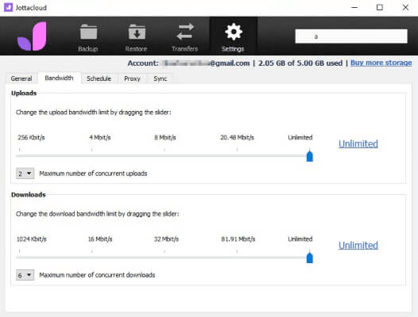Click the 81.91 Mbit/s download label
The height and width of the screenshot is (317, 418).
pos(238,239)
